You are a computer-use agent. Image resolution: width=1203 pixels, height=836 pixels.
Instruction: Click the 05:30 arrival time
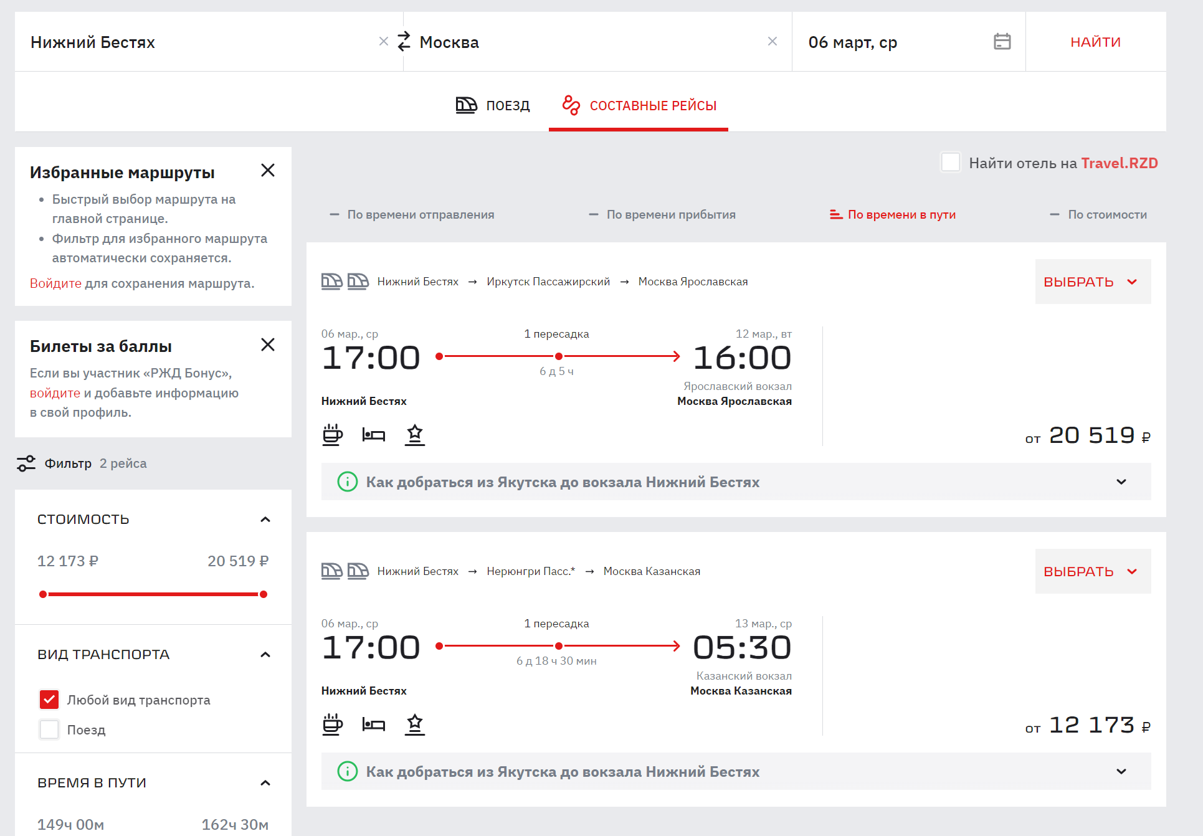[x=742, y=648]
